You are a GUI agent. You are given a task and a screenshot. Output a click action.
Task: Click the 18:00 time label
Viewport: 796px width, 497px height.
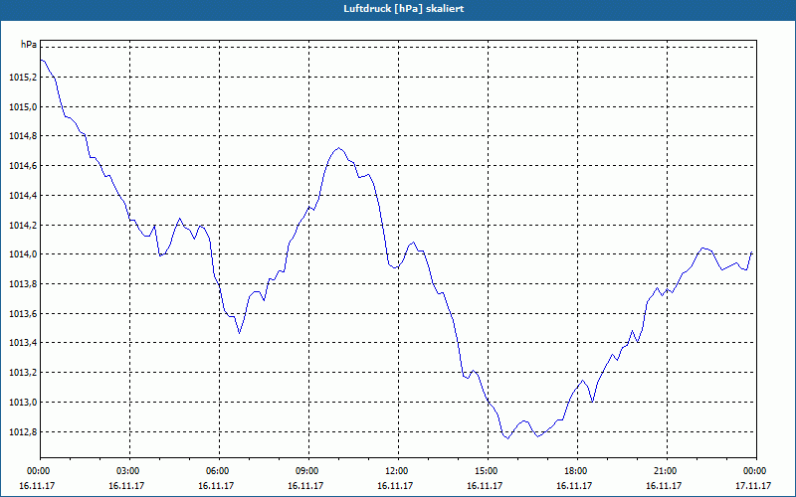pyautogui.click(x=577, y=471)
